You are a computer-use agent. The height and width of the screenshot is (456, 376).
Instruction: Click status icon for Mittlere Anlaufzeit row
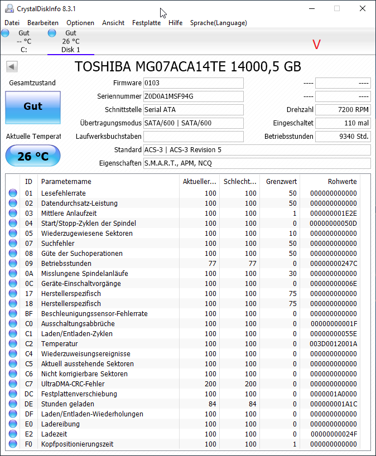(13, 213)
